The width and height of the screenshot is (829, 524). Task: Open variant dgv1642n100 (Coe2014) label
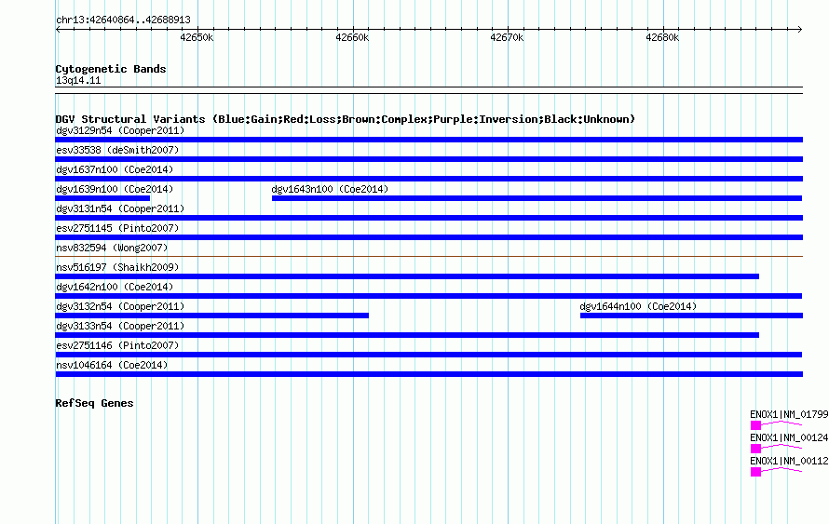(115, 287)
